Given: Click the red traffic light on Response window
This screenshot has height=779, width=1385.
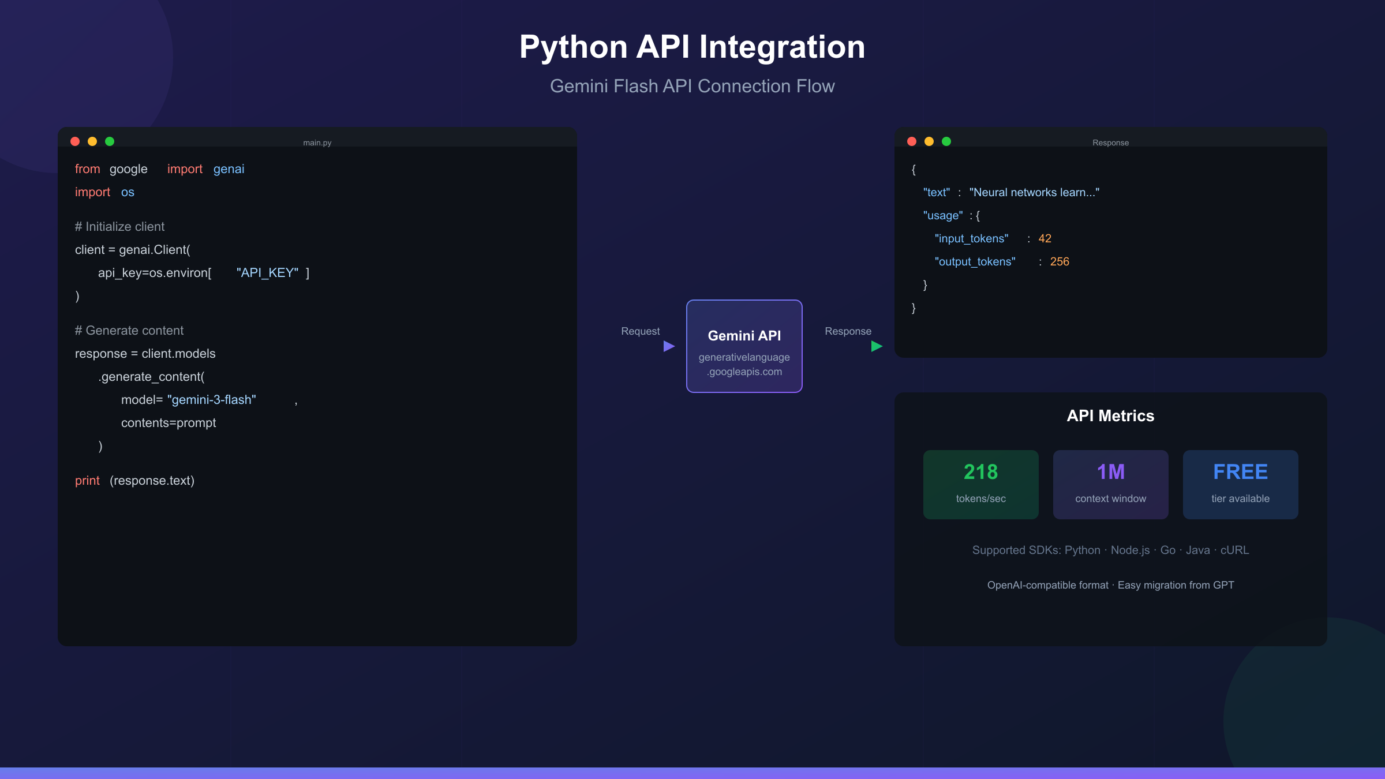Looking at the screenshot, I should click(x=912, y=141).
